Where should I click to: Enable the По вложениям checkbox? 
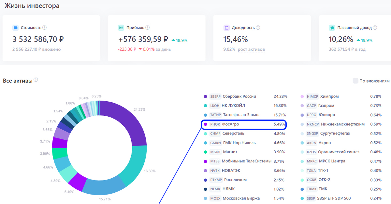pos(355,81)
